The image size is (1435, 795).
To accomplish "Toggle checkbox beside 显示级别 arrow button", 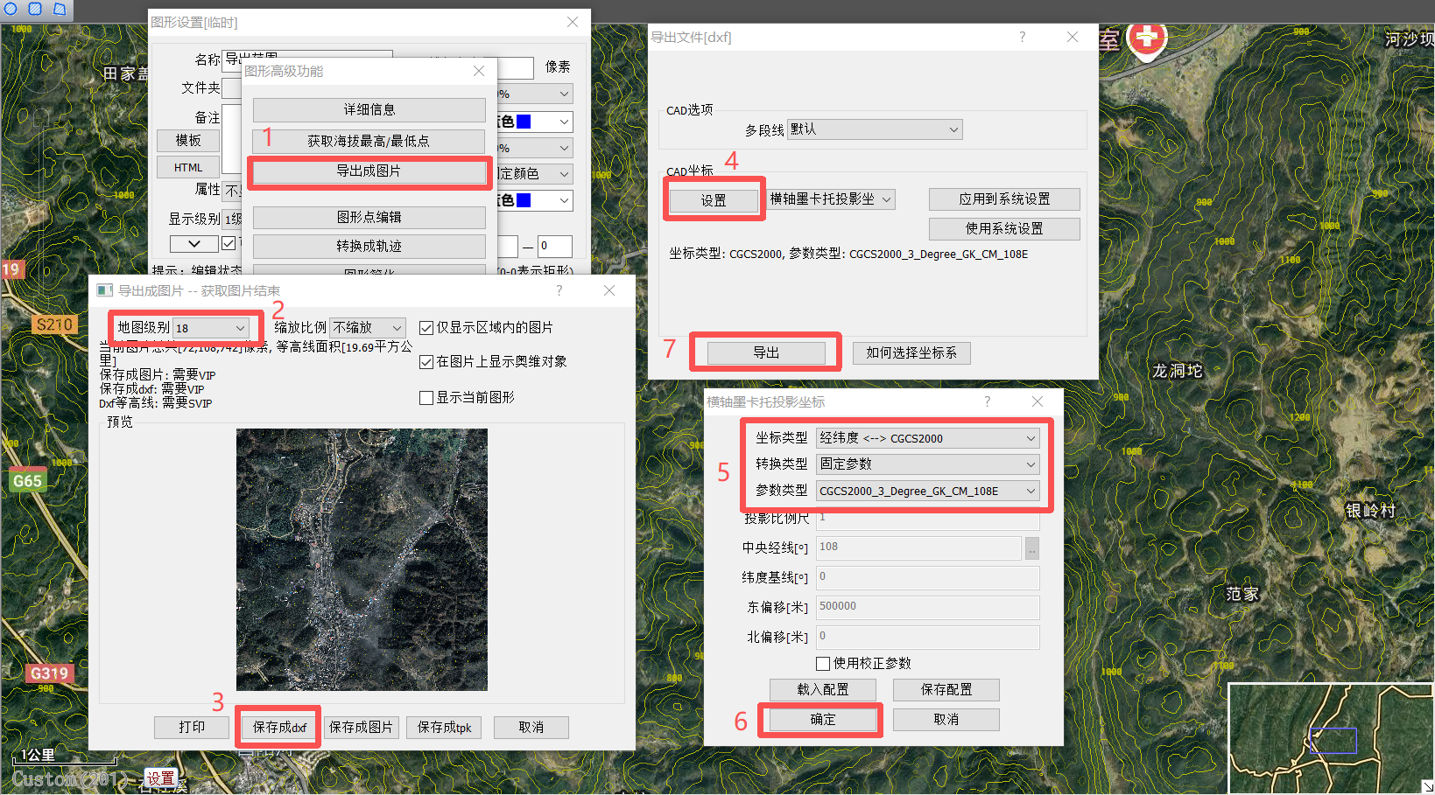I will pyautogui.click(x=229, y=243).
